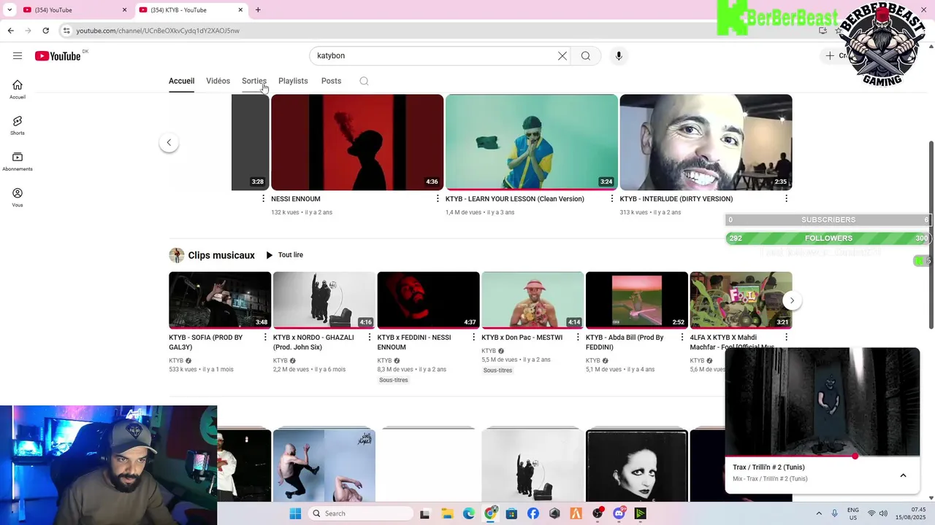Search within channel magnifier icon
This screenshot has width=935, height=525.
[364, 81]
